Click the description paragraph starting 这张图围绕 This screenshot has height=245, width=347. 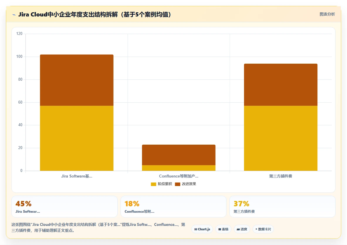pyautogui.click(x=98, y=227)
